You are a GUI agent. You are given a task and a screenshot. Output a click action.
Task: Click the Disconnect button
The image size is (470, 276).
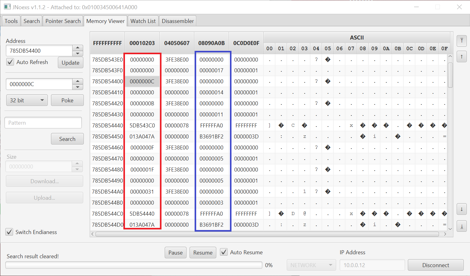point(436,265)
